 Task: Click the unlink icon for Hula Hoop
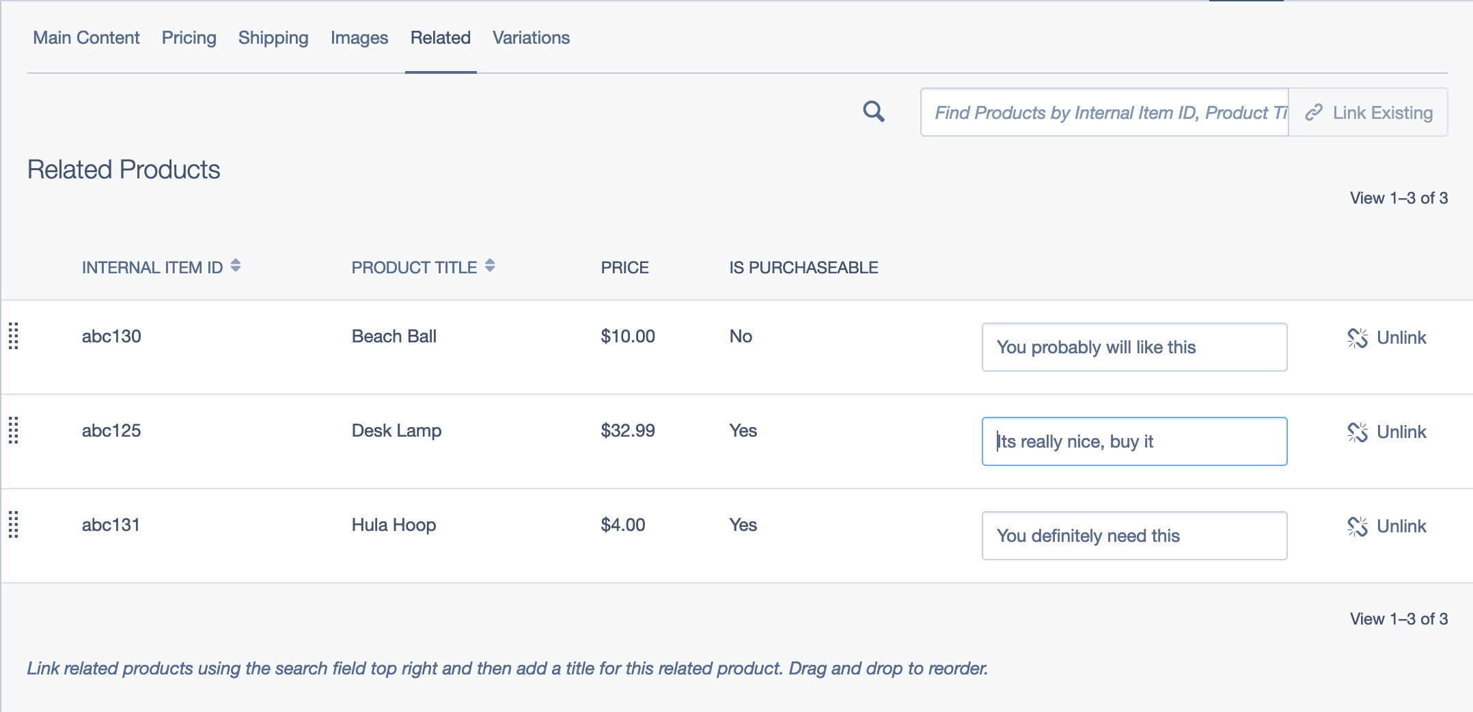coord(1357,526)
